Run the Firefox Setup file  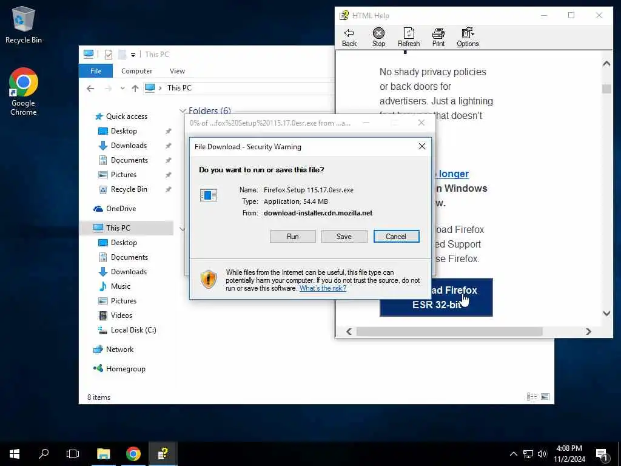(293, 236)
